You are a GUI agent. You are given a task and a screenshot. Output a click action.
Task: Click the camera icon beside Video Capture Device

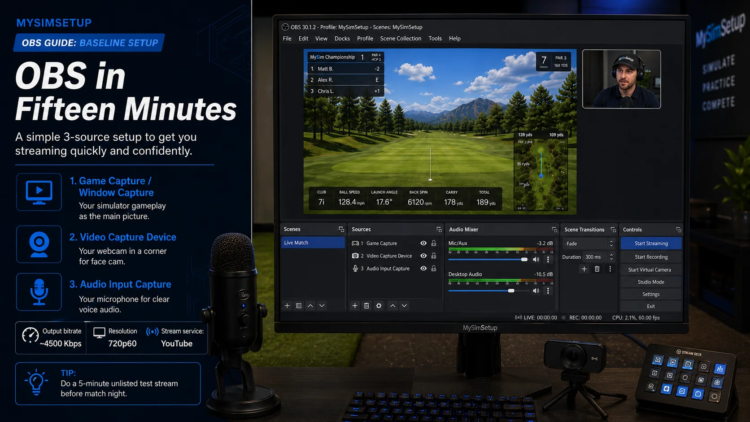coord(355,256)
